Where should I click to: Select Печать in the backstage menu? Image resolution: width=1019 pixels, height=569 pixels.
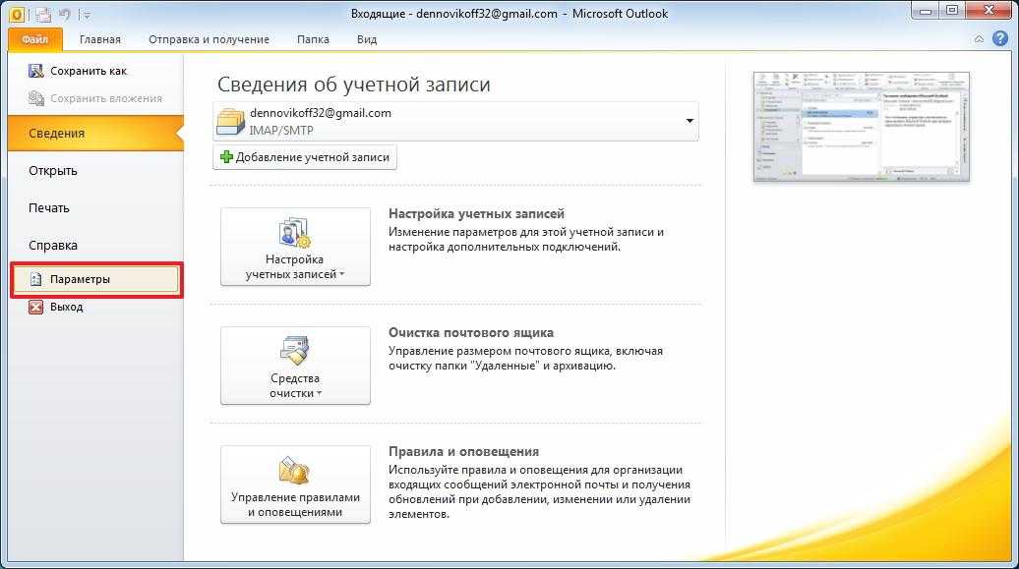[x=49, y=208]
